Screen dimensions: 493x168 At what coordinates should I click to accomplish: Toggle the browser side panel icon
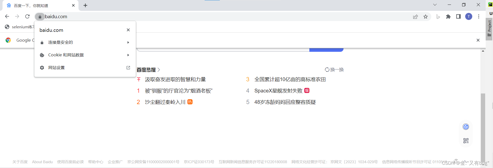pyautogui.click(x=458, y=17)
